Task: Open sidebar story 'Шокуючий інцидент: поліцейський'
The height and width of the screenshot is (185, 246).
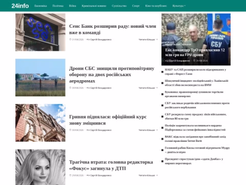Action: tap(196, 83)
